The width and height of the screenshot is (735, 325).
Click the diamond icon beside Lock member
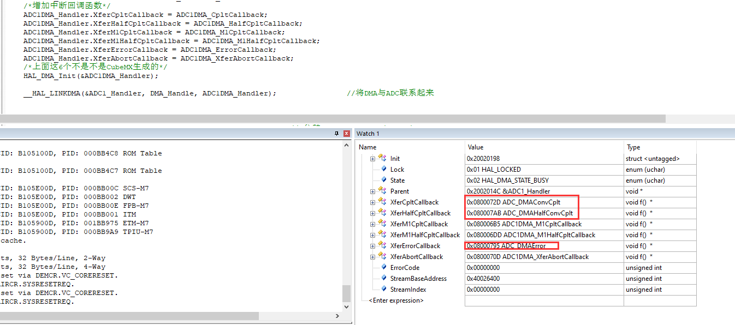384,169
